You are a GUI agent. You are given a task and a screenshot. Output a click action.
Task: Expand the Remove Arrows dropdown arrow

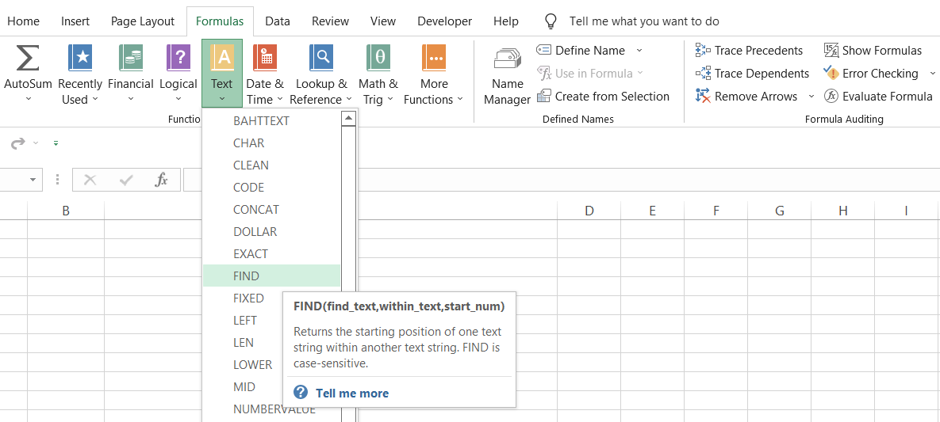[811, 97]
